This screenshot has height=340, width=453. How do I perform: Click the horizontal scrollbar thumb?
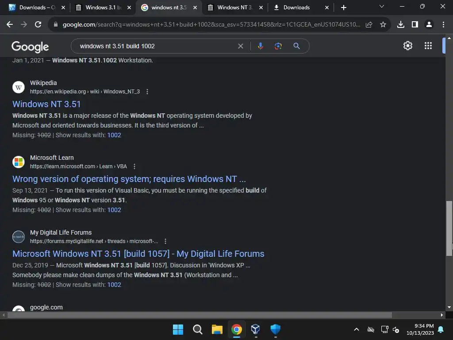click(200, 315)
